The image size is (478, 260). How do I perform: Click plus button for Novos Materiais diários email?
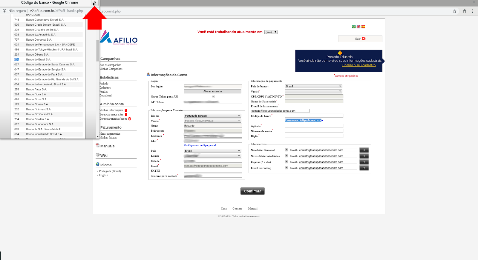tap(364, 156)
